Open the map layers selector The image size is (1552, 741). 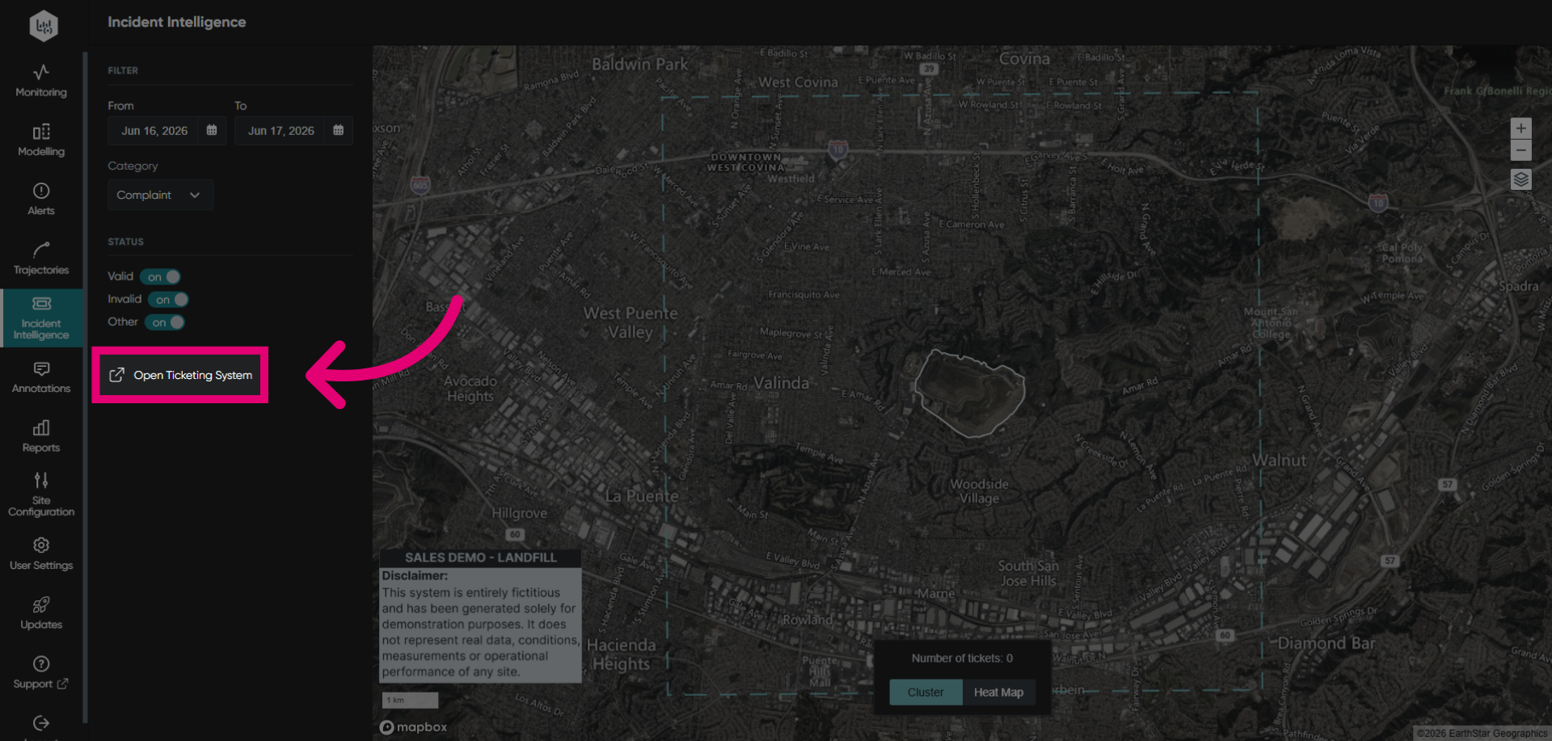[1520, 179]
